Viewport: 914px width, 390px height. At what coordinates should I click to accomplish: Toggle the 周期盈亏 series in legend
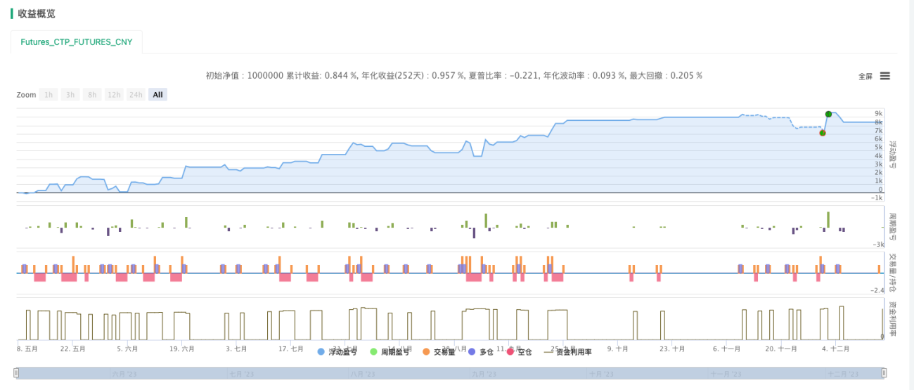(390, 352)
